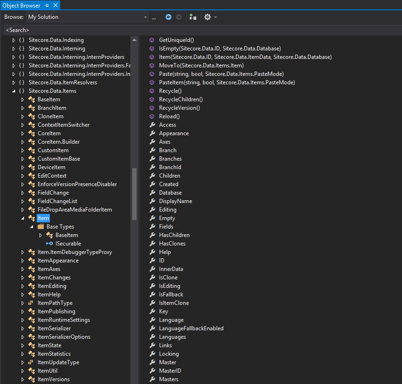Click into the Search box

click(203, 30)
